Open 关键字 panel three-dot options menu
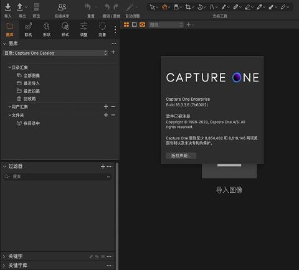 109,257
